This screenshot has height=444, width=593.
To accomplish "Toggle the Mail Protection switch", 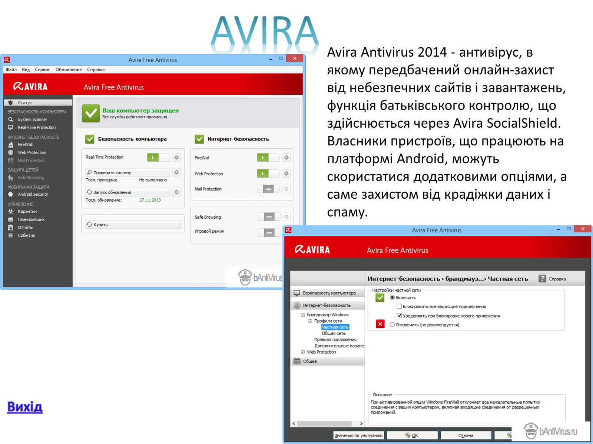I will [268, 189].
